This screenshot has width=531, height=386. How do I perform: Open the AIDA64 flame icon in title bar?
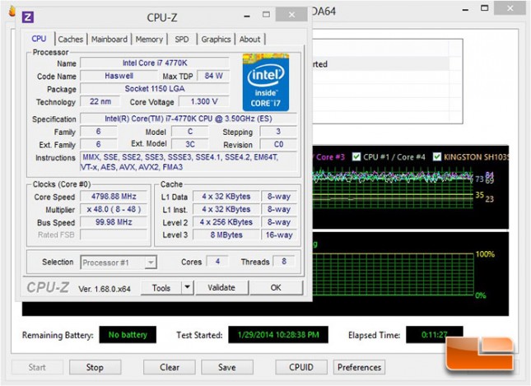pyautogui.click(x=12, y=12)
